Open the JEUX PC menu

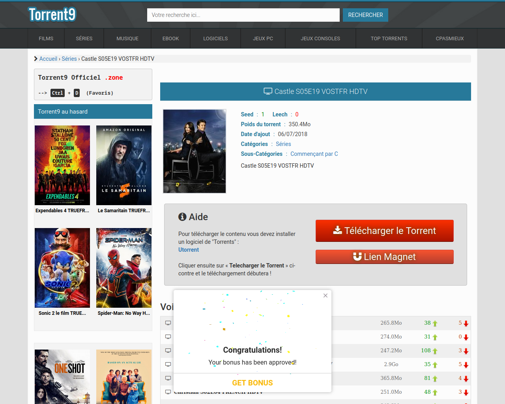(x=263, y=38)
